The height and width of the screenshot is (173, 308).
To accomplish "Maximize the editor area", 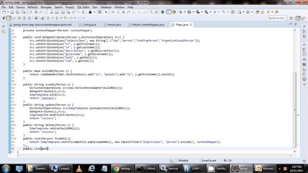I will click(295, 24).
